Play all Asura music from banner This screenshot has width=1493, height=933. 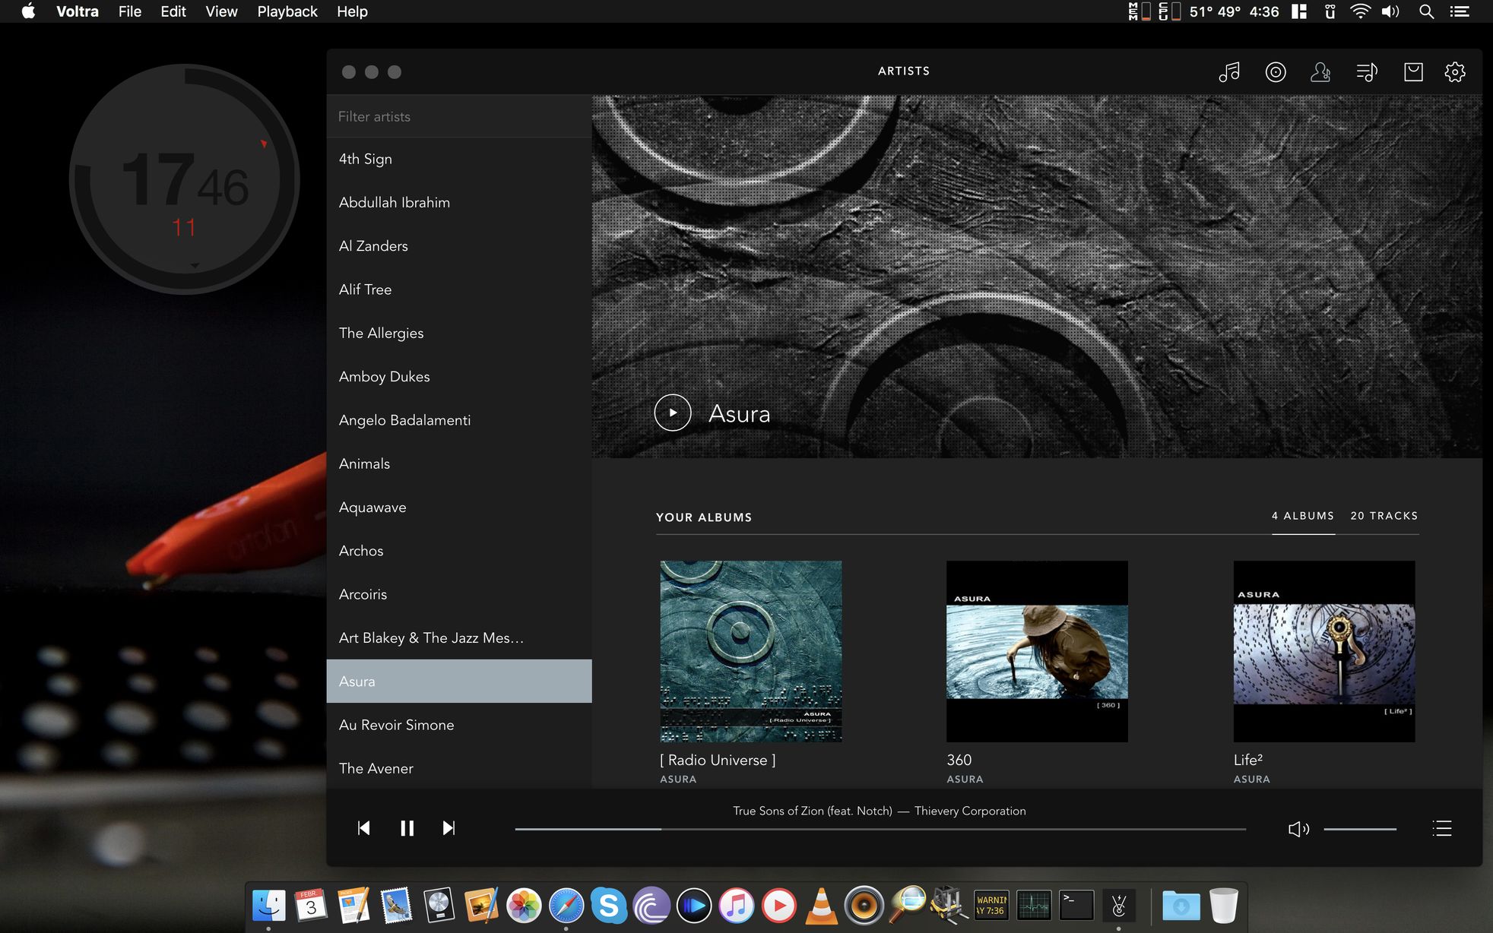click(x=672, y=413)
